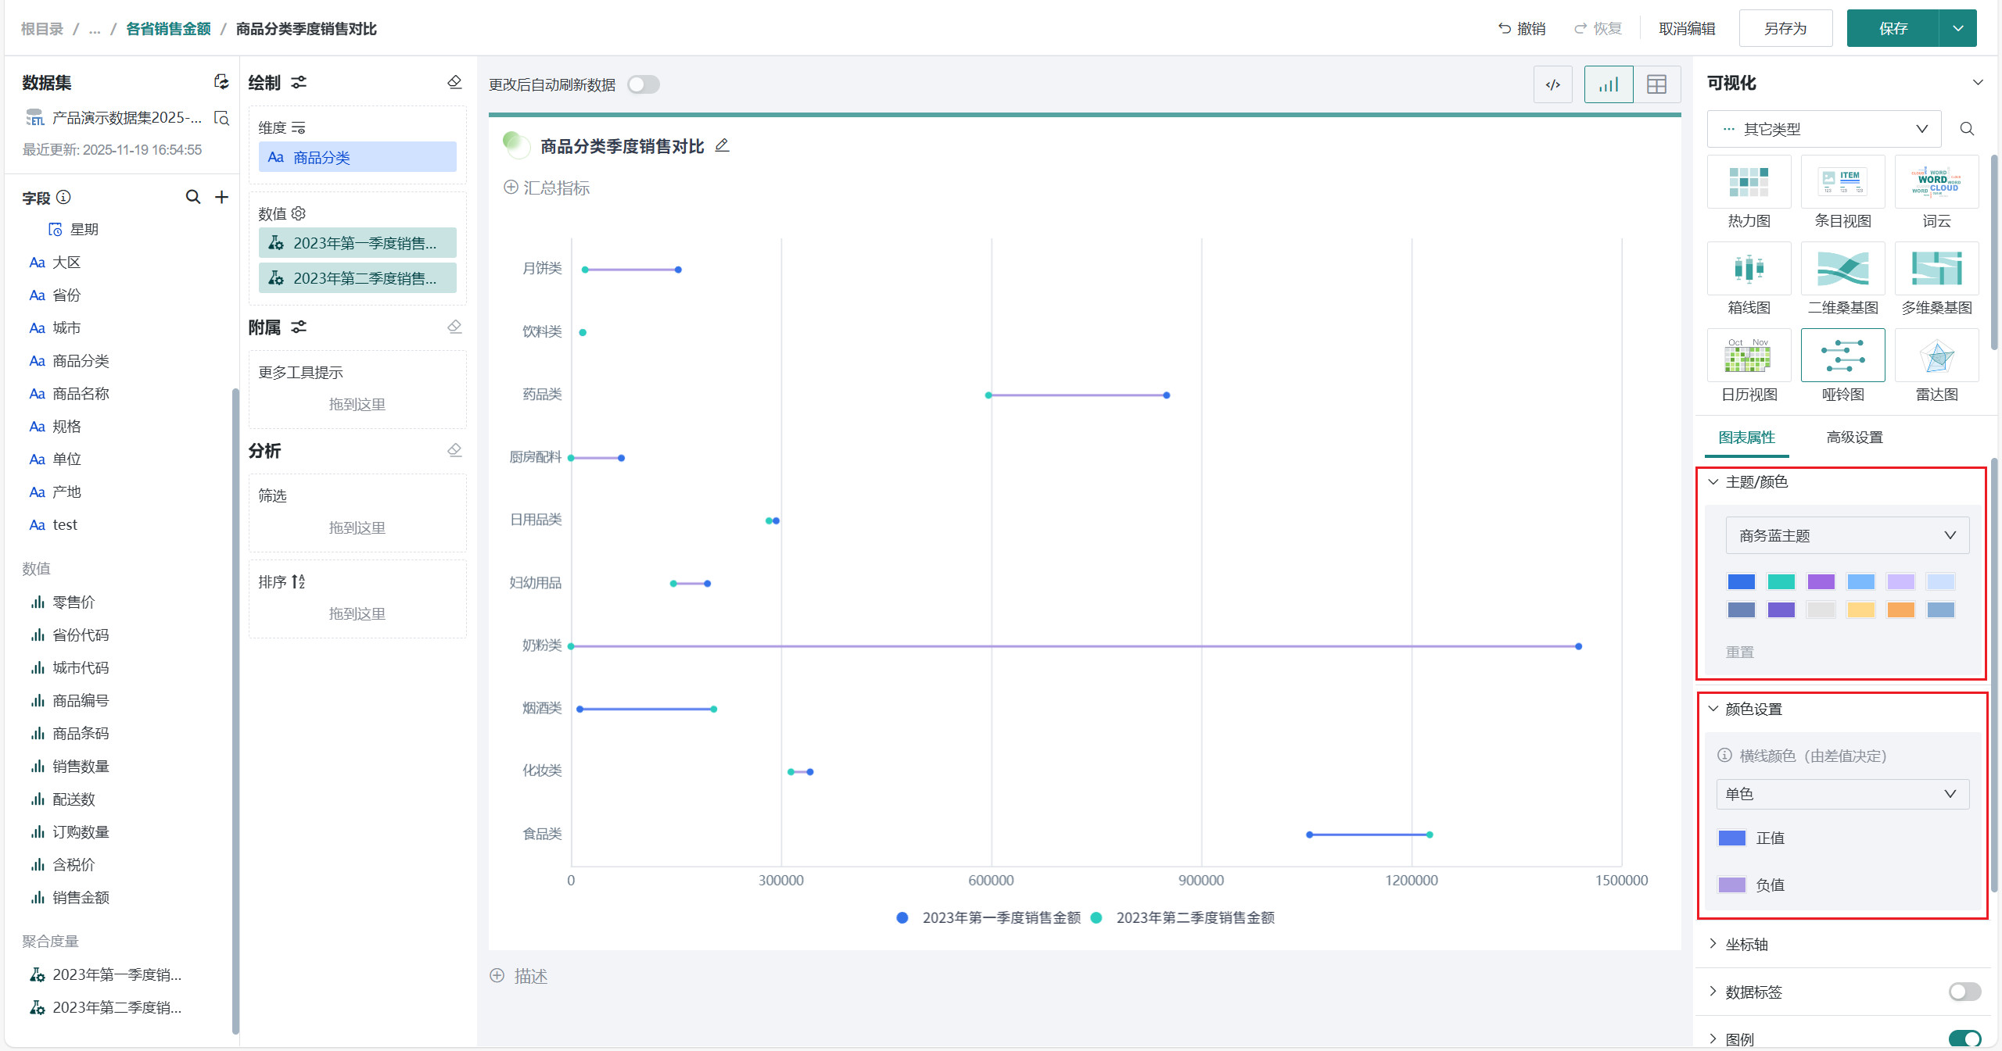This screenshot has width=2002, height=1051.
Task: Click the pencil icon to edit chart title
Action: pos(722,145)
